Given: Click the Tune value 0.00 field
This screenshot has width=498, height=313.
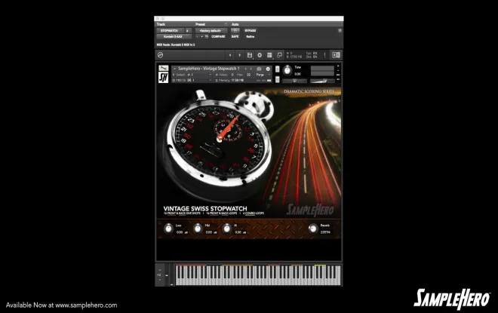Looking at the screenshot, I should pos(297,74).
